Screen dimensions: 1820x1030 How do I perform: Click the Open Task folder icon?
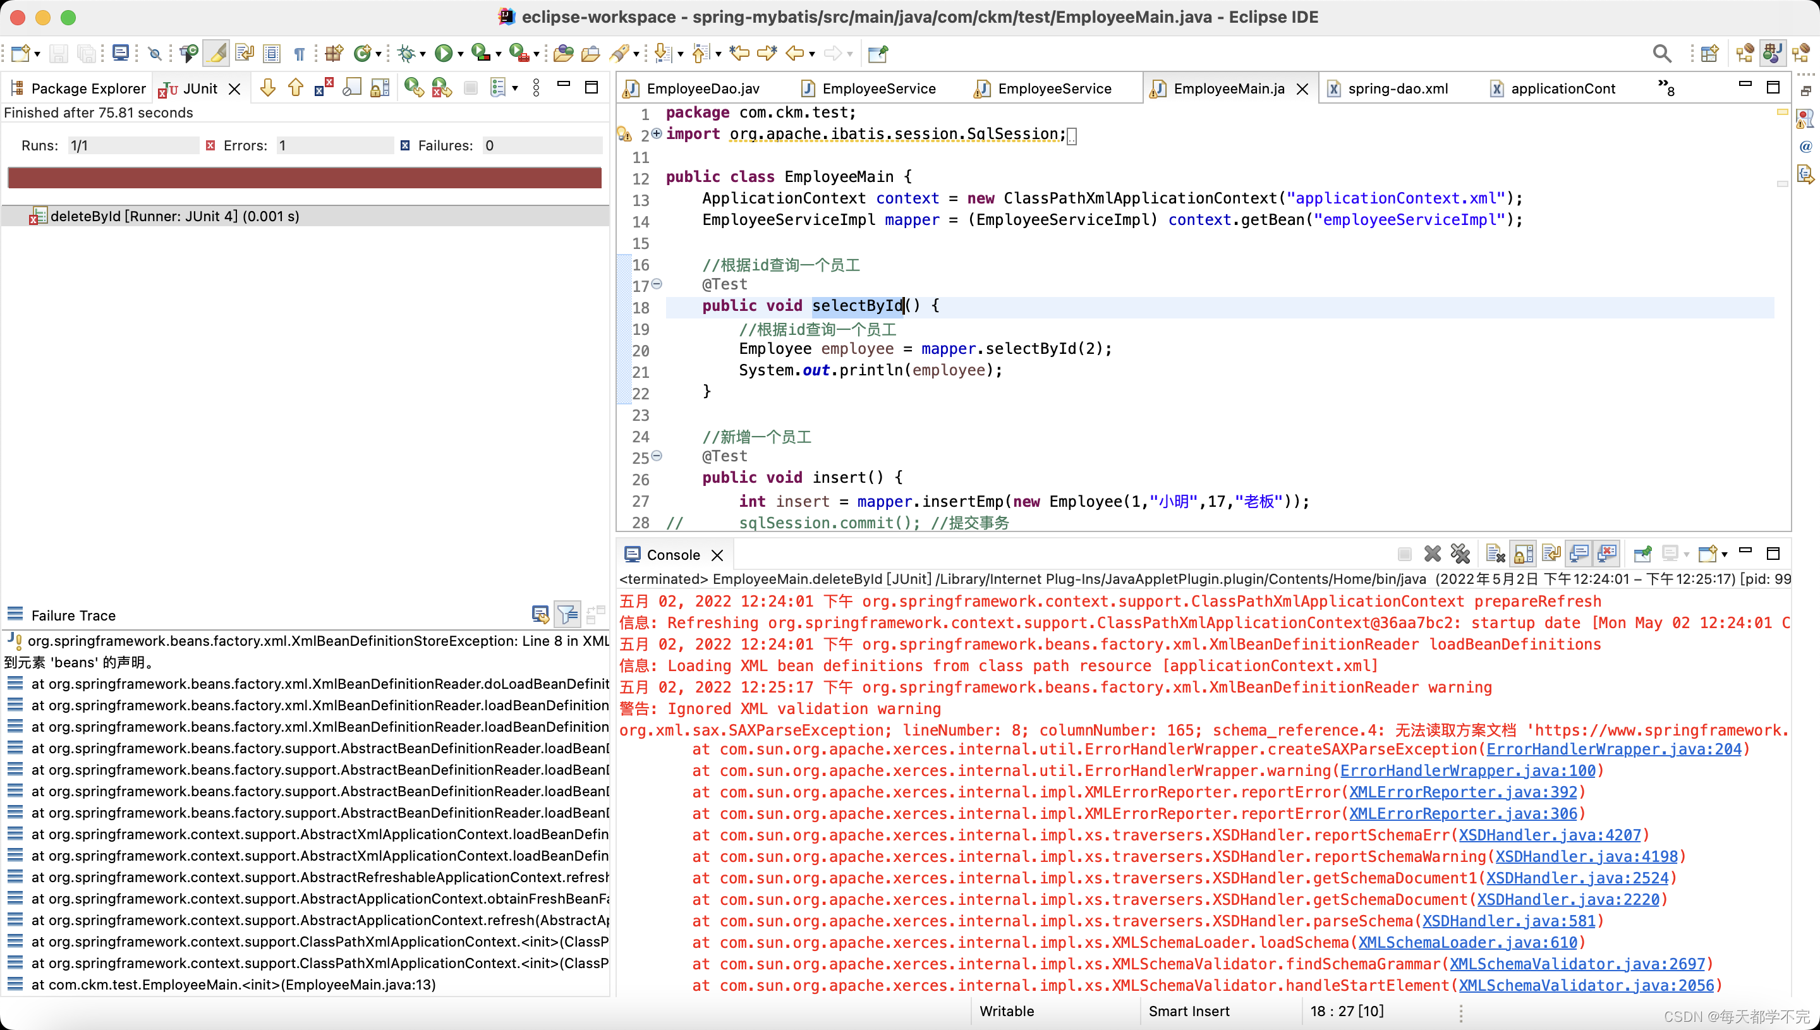pos(590,53)
